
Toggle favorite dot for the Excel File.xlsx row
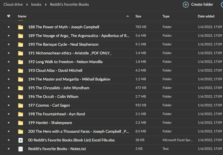9,140
